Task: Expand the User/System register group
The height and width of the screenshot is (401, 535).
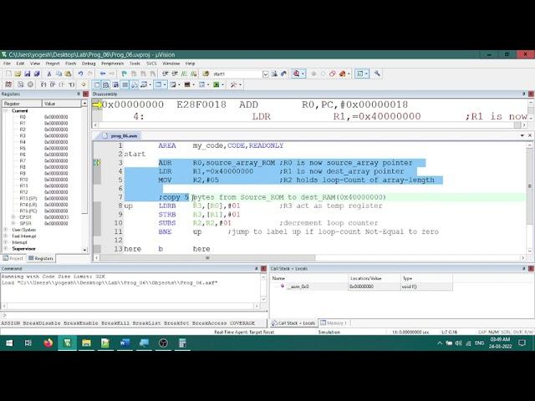Action: [6, 230]
